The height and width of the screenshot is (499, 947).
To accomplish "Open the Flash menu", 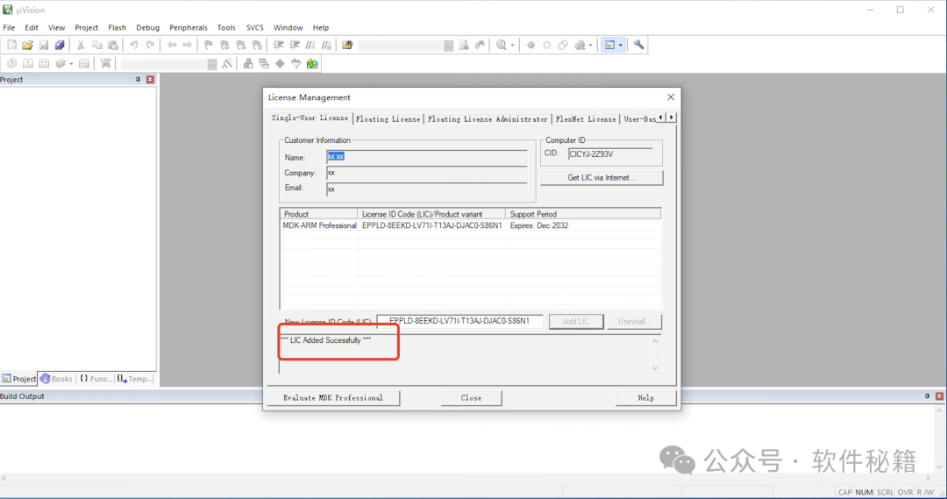I will click(x=117, y=28).
